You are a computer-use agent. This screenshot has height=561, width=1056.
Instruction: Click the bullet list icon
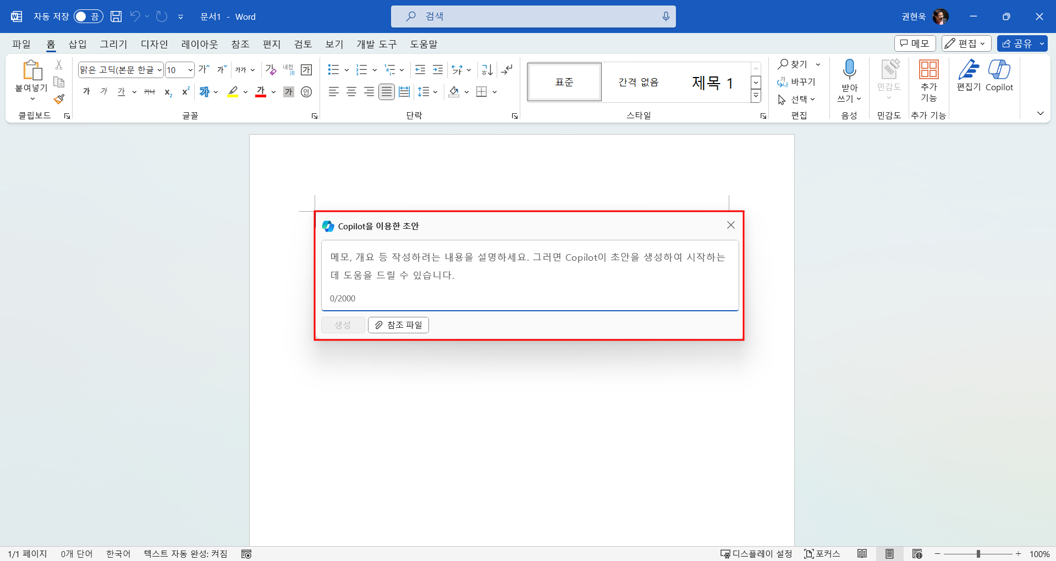click(333, 70)
